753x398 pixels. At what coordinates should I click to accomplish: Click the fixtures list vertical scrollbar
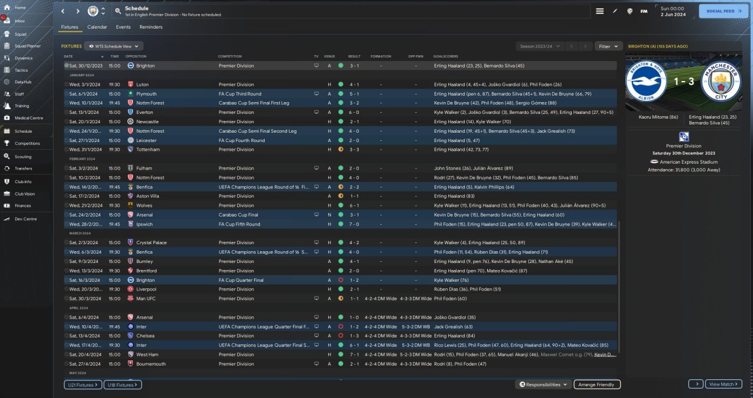(x=618, y=288)
